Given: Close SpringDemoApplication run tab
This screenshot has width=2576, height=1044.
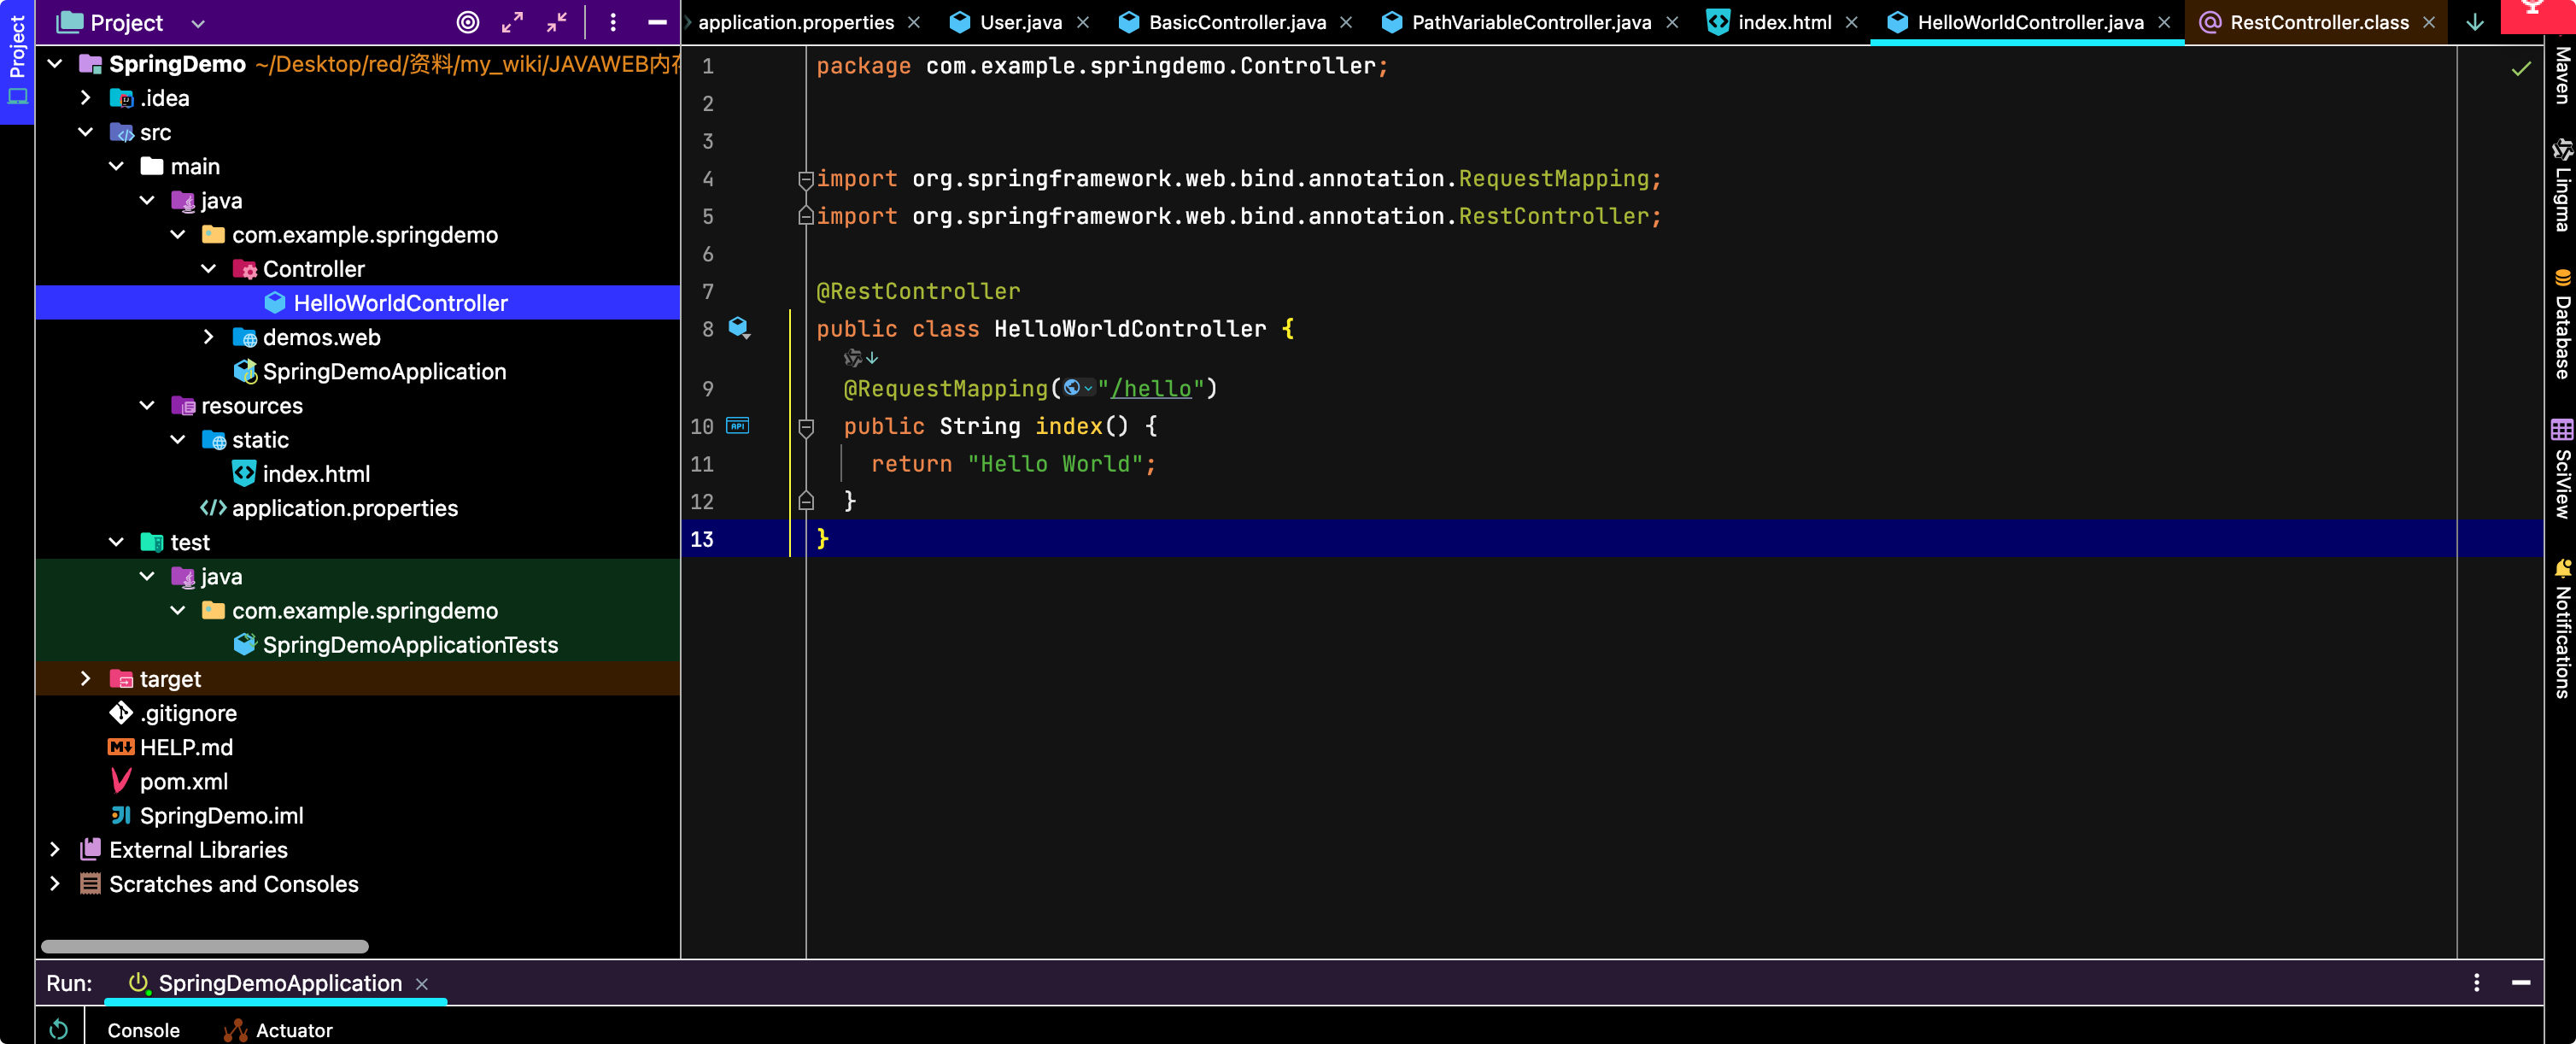Looking at the screenshot, I should tap(422, 984).
